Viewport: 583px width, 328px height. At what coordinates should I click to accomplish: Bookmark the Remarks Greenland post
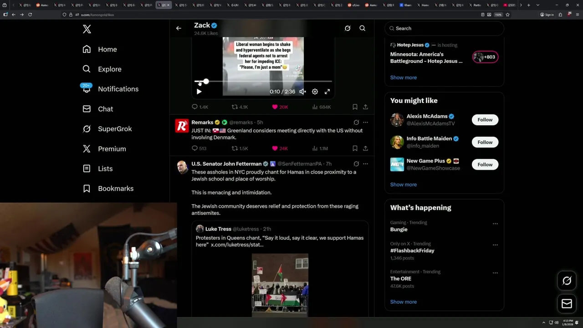pyautogui.click(x=355, y=149)
